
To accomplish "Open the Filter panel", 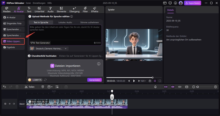I will pos(85,10).
